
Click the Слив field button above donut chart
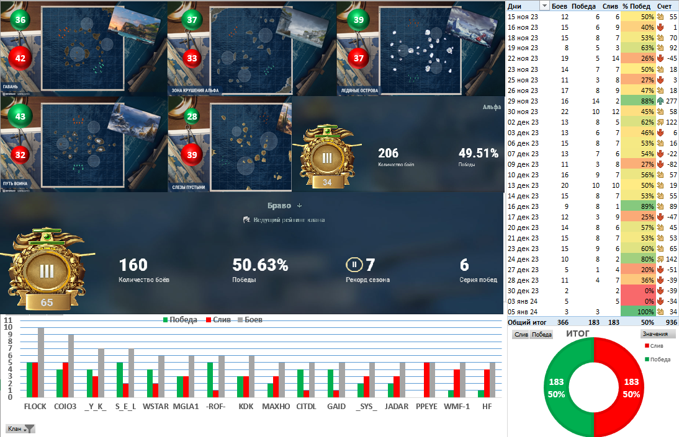click(x=521, y=335)
